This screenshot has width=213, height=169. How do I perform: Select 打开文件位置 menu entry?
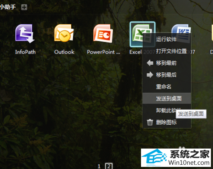pos(167,51)
